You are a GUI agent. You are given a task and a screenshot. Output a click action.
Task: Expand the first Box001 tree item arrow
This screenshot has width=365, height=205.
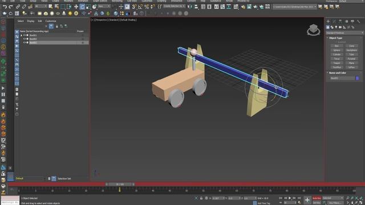[21, 35]
